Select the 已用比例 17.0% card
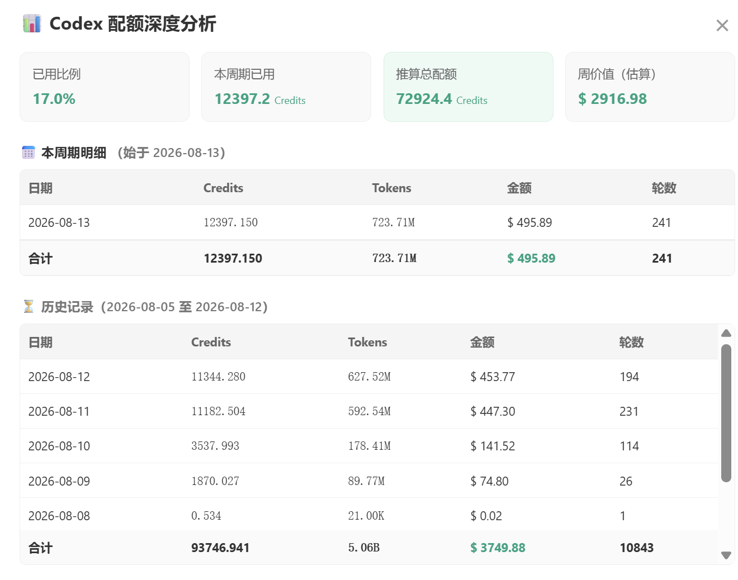The width and height of the screenshot is (738, 580). click(105, 87)
